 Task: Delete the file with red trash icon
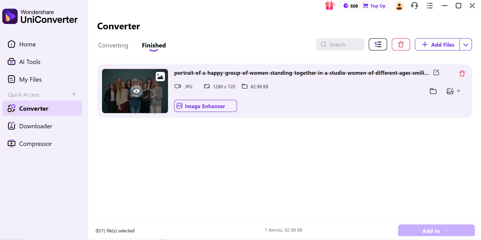tap(462, 73)
